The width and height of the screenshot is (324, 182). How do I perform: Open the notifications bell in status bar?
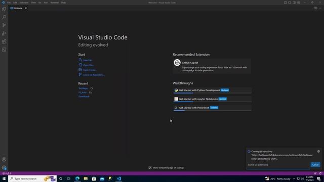[320, 173]
